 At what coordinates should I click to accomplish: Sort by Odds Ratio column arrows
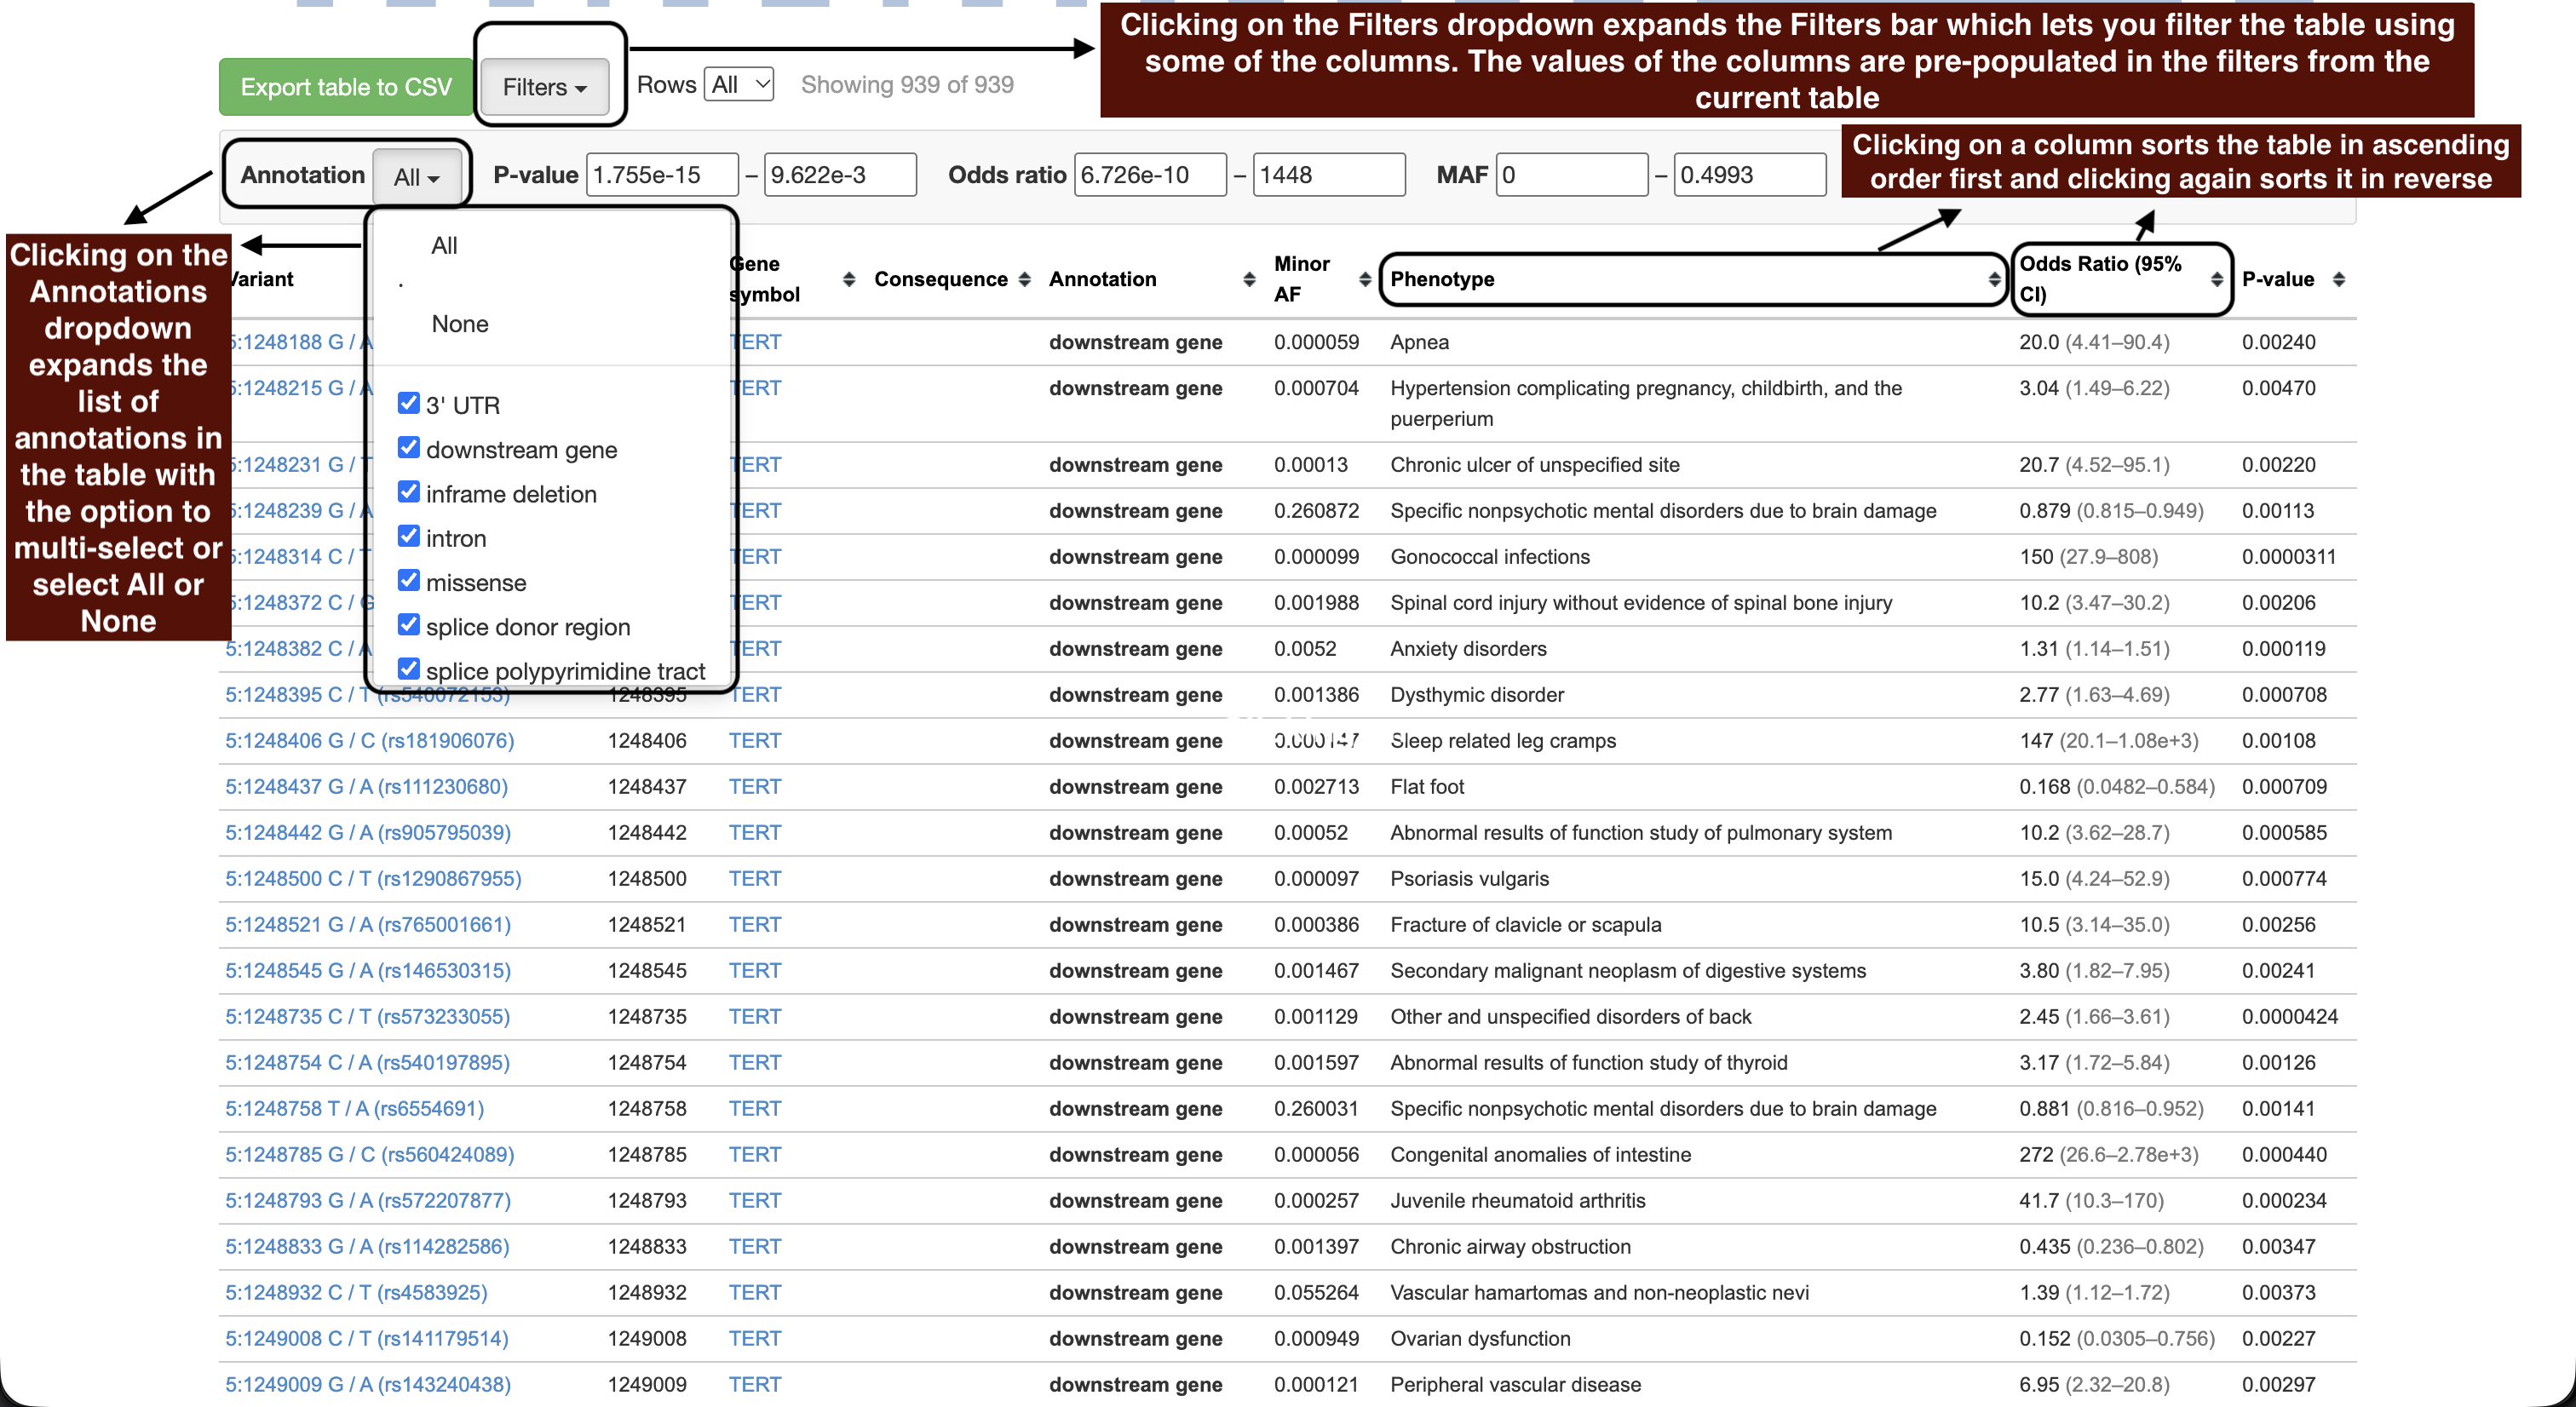pyautogui.click(x=2216, y=279)
